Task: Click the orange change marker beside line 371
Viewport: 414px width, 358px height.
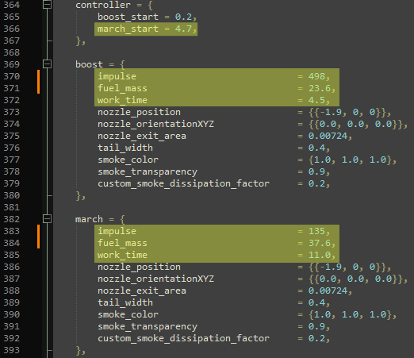Action: point(39,88)
